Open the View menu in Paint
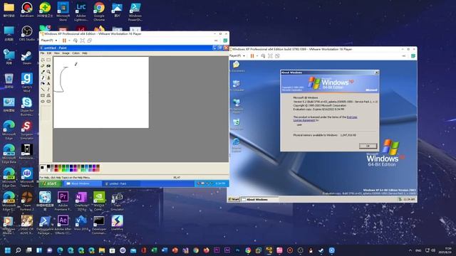456x256 pixels. [x=57, y=53]
